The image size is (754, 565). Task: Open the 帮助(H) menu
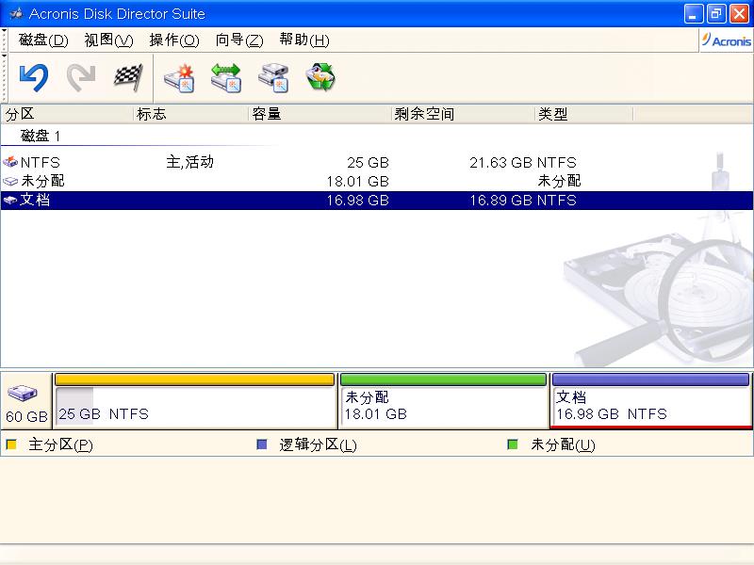[x=304, y=40]
